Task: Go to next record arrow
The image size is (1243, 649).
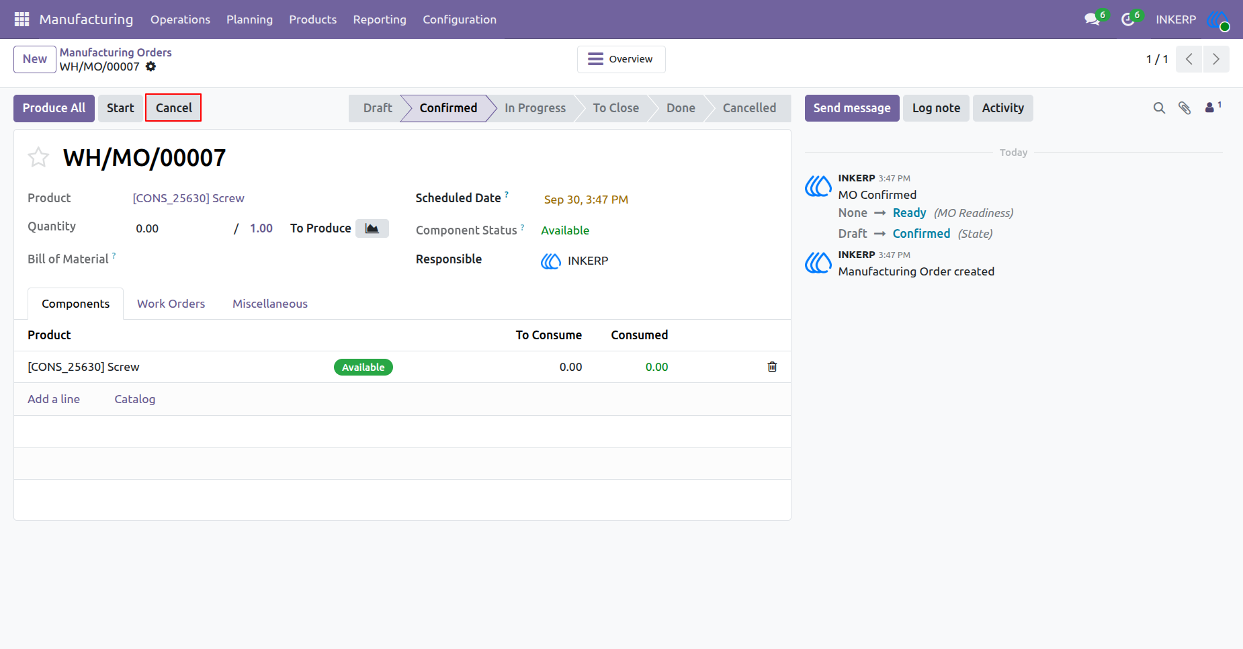Action: pos(1216,59)
